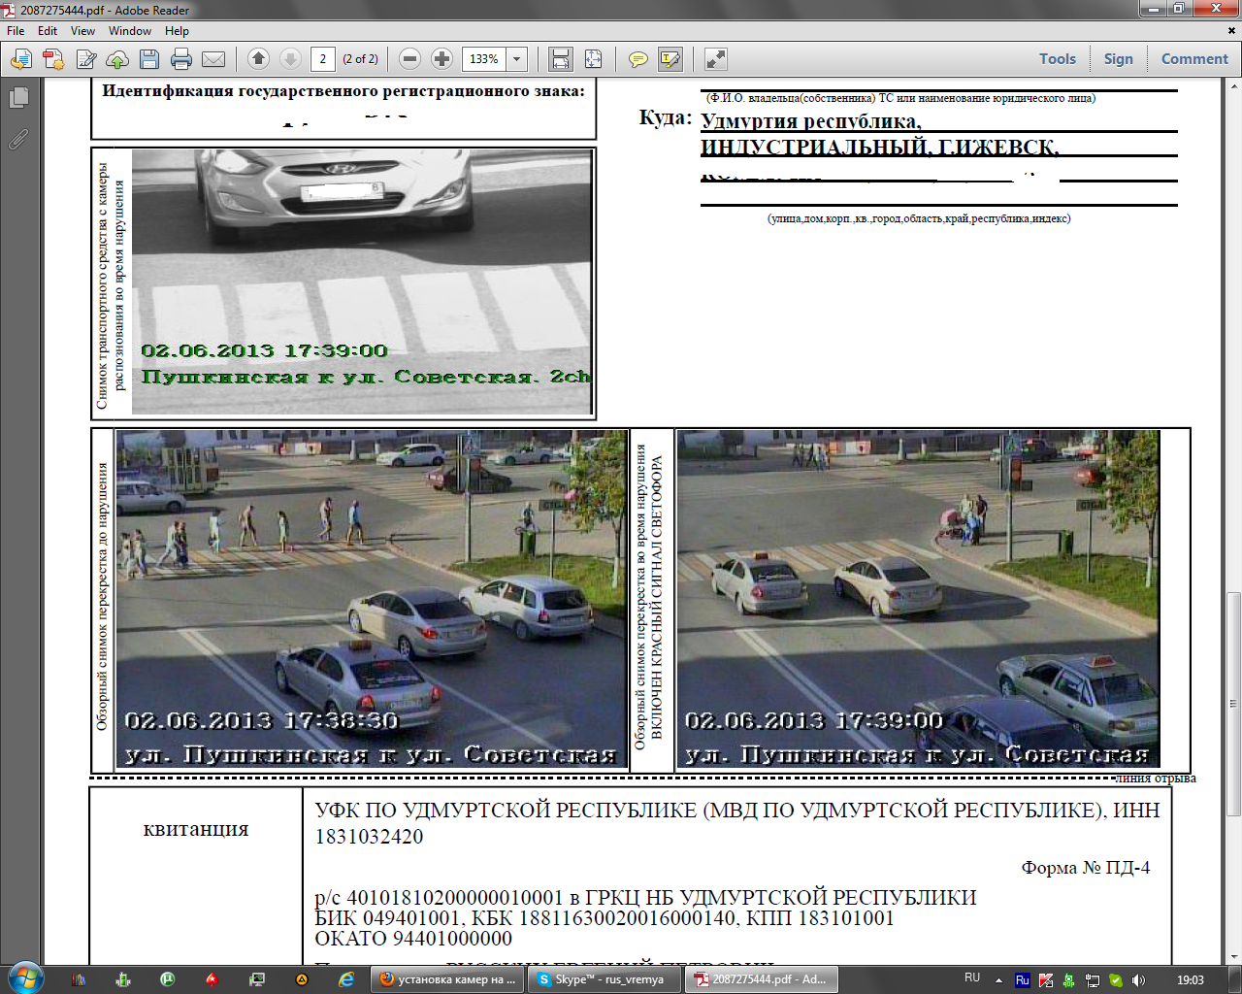1242x994 pixels.
Task: Go to previous page with up arrow
Action: click(x=258, y=59)
